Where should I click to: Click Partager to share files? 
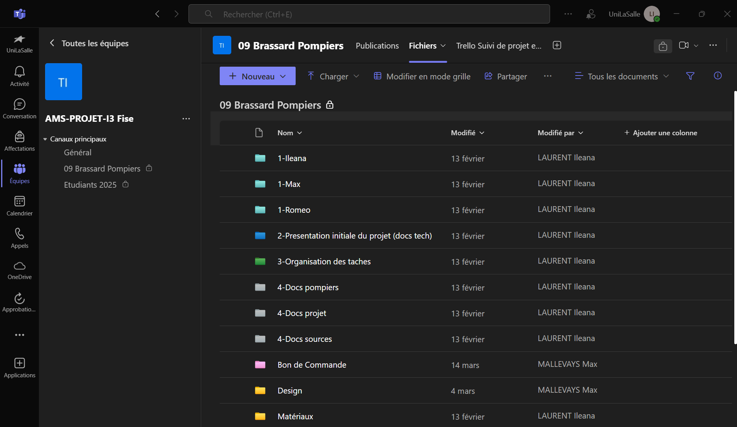click(x=506, y=76)
